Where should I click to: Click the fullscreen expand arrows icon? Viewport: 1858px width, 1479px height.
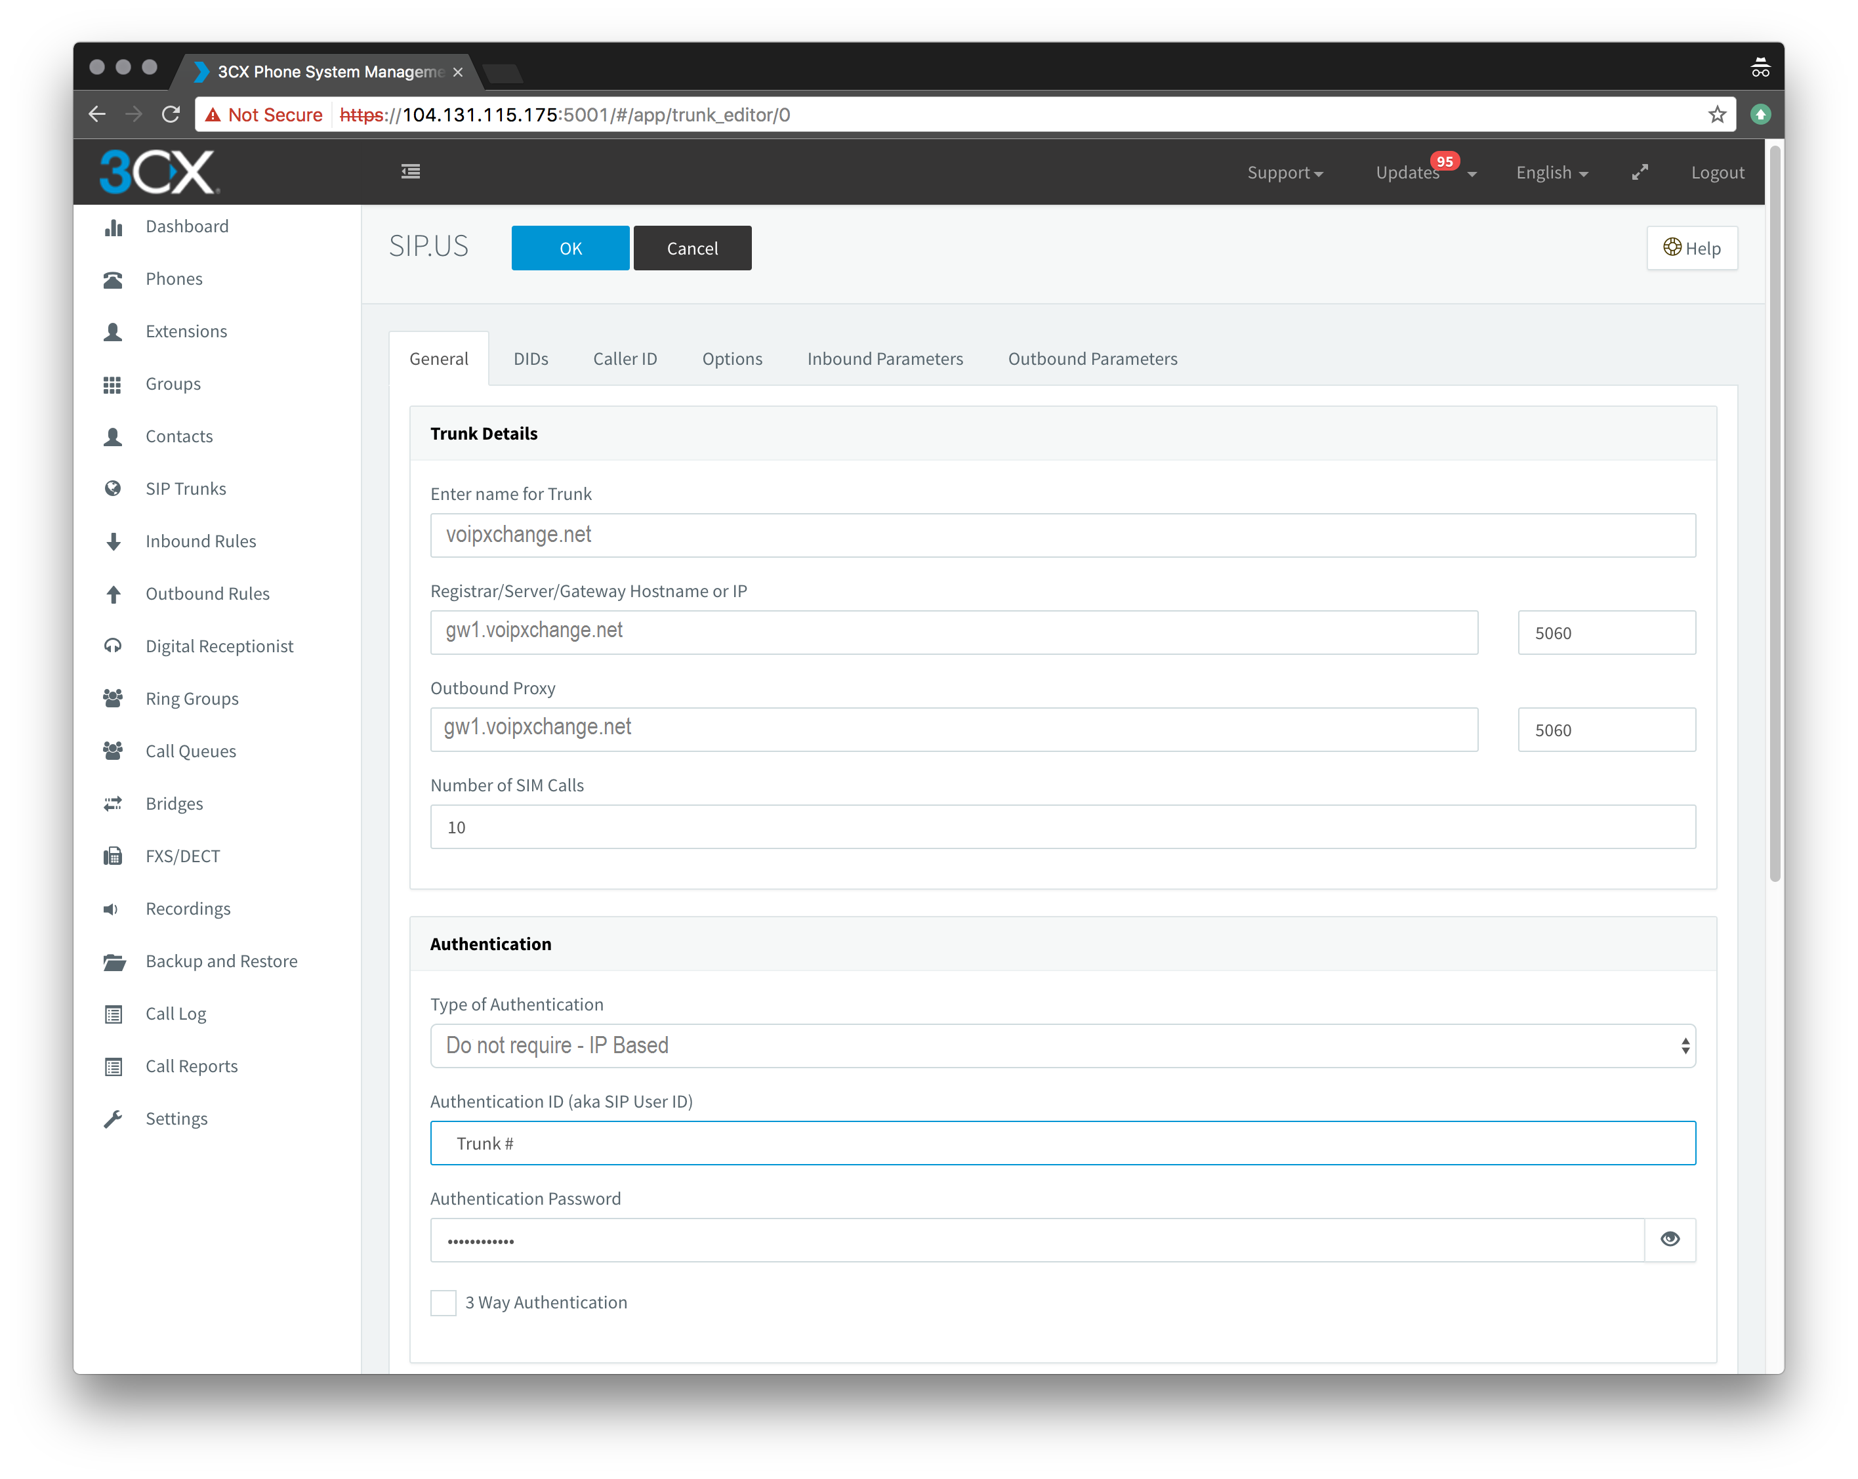point(1640,173)
